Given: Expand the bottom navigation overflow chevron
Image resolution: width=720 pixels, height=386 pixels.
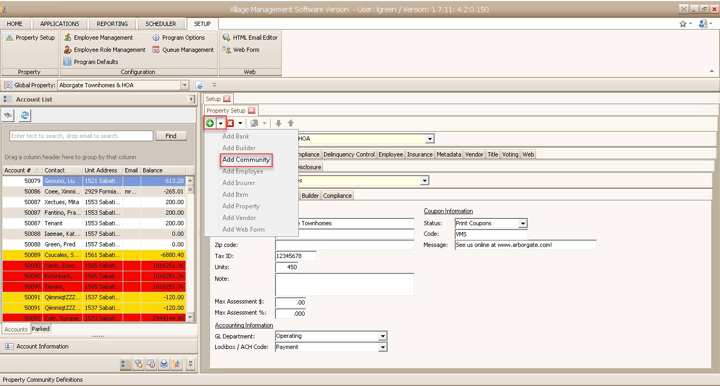Looking at the screenshot, I should (191, 364).
